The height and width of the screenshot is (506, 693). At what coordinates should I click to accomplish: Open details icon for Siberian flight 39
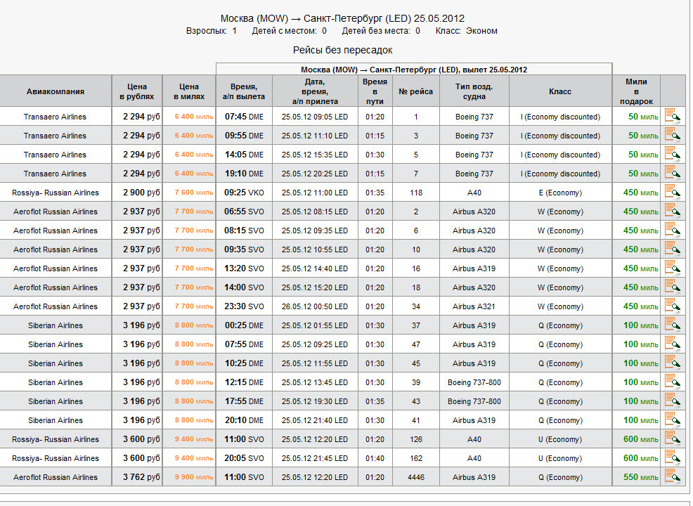pos(672,382)
